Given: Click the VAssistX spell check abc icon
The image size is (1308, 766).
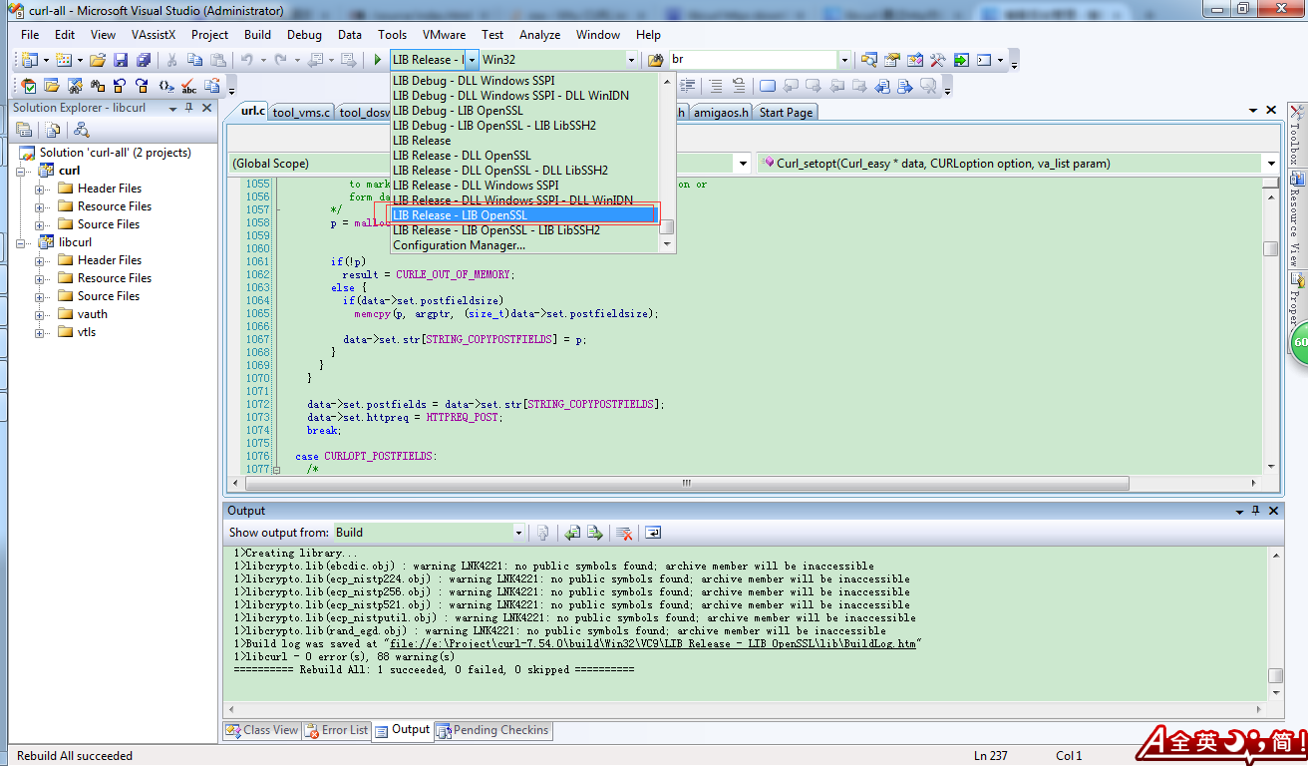Looking at the screenshot, I should click(x=188, y=86).
